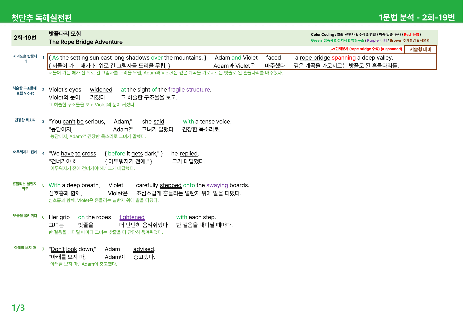Viewport: 463px width, 327px height.
Task: Click the phrase 'each step.'
Action: pos(202,217)
